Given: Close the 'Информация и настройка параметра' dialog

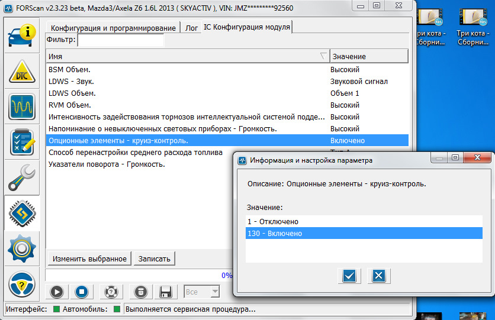Looking at the screenshot, I should 477,157.
